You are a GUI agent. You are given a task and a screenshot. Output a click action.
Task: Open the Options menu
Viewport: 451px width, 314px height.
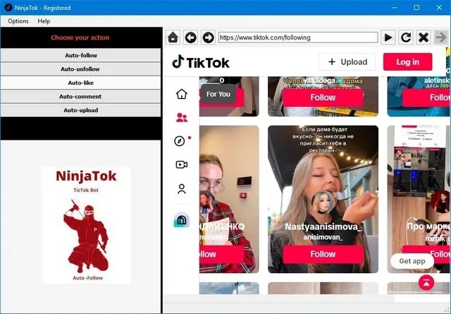[x=18, y=21]
